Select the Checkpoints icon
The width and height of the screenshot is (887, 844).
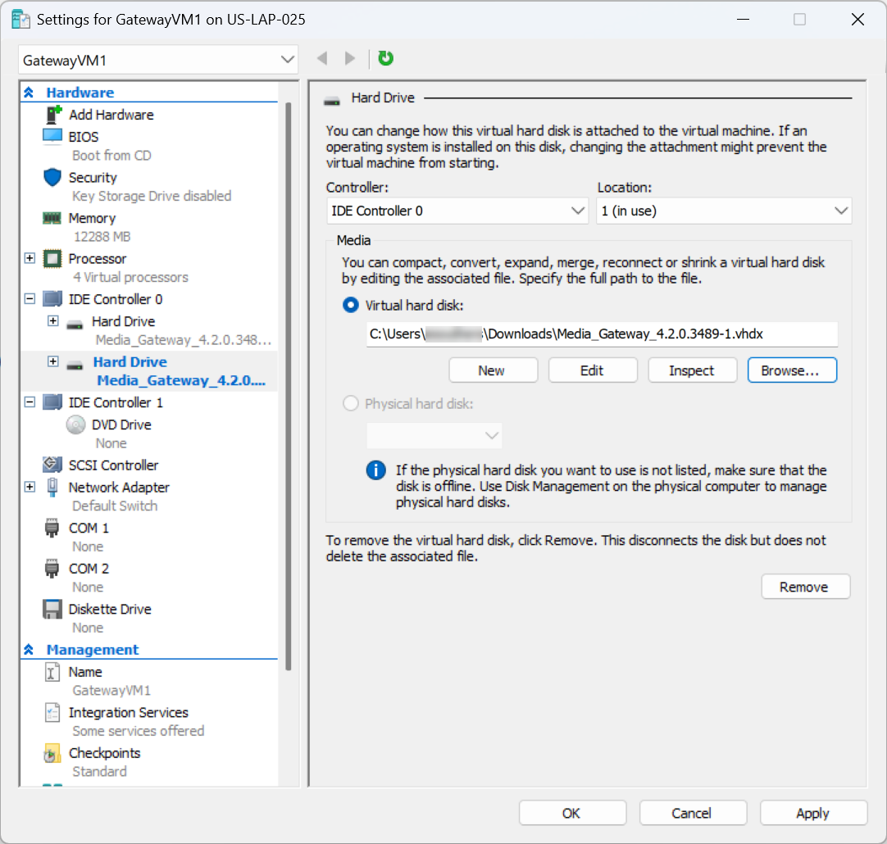tap(52, 754)
